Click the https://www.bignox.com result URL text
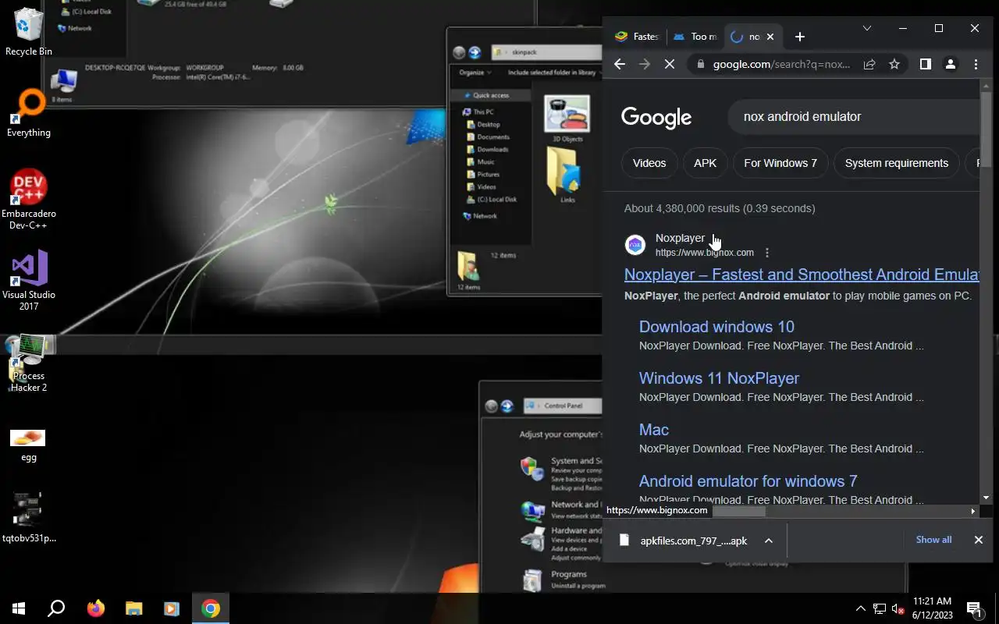Viewport: 999px width, 624px height. tap(705, 253)
